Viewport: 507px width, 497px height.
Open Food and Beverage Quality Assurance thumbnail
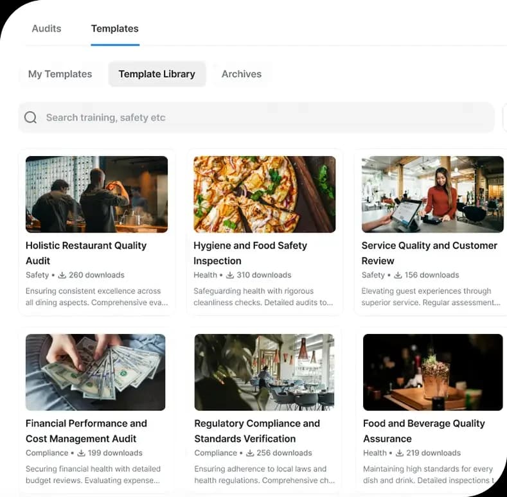pyautogui.click(x=433, y=372)
